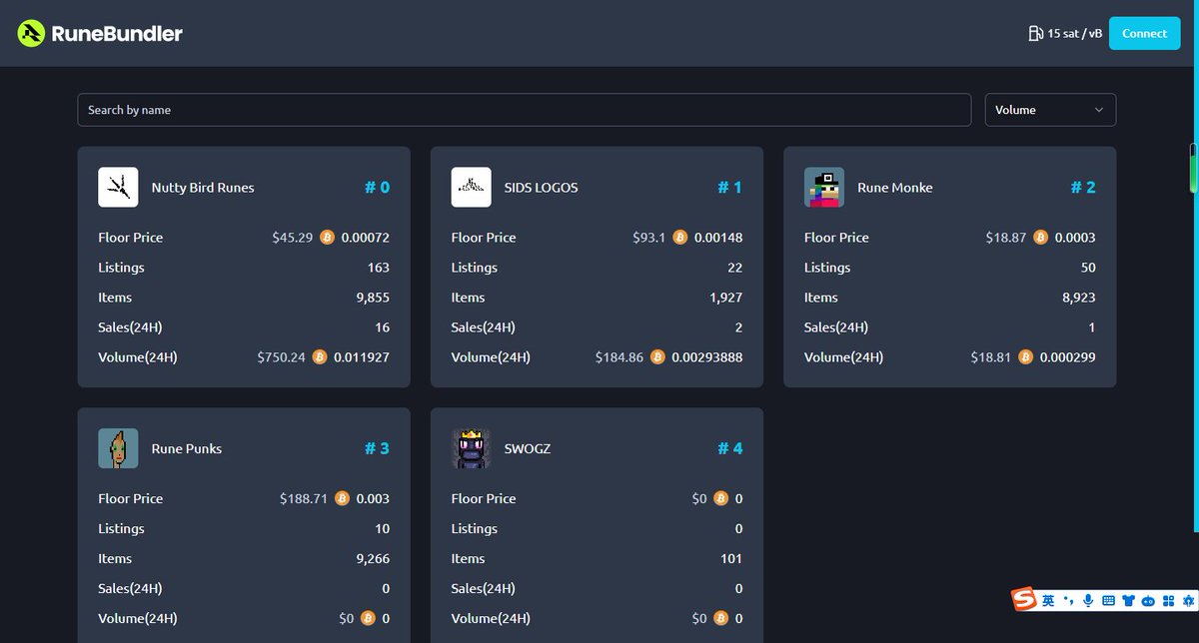Click the 0.00293888 BTC volume value
The image size is (1199, 643).
(x=707, y=357)
